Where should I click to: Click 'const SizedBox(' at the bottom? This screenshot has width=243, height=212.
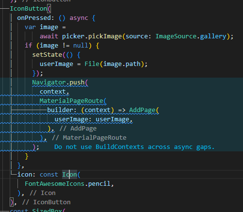38,211
